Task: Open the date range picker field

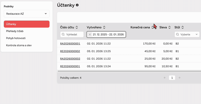Action: point(108,34)
